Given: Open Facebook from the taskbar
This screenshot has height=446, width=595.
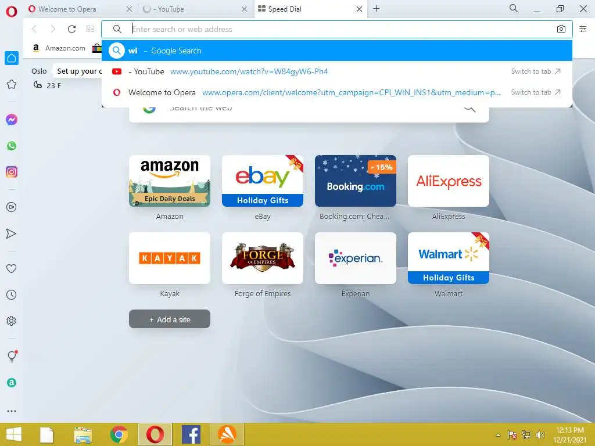Looking at the screenshot, I should [x=191, y=434].
